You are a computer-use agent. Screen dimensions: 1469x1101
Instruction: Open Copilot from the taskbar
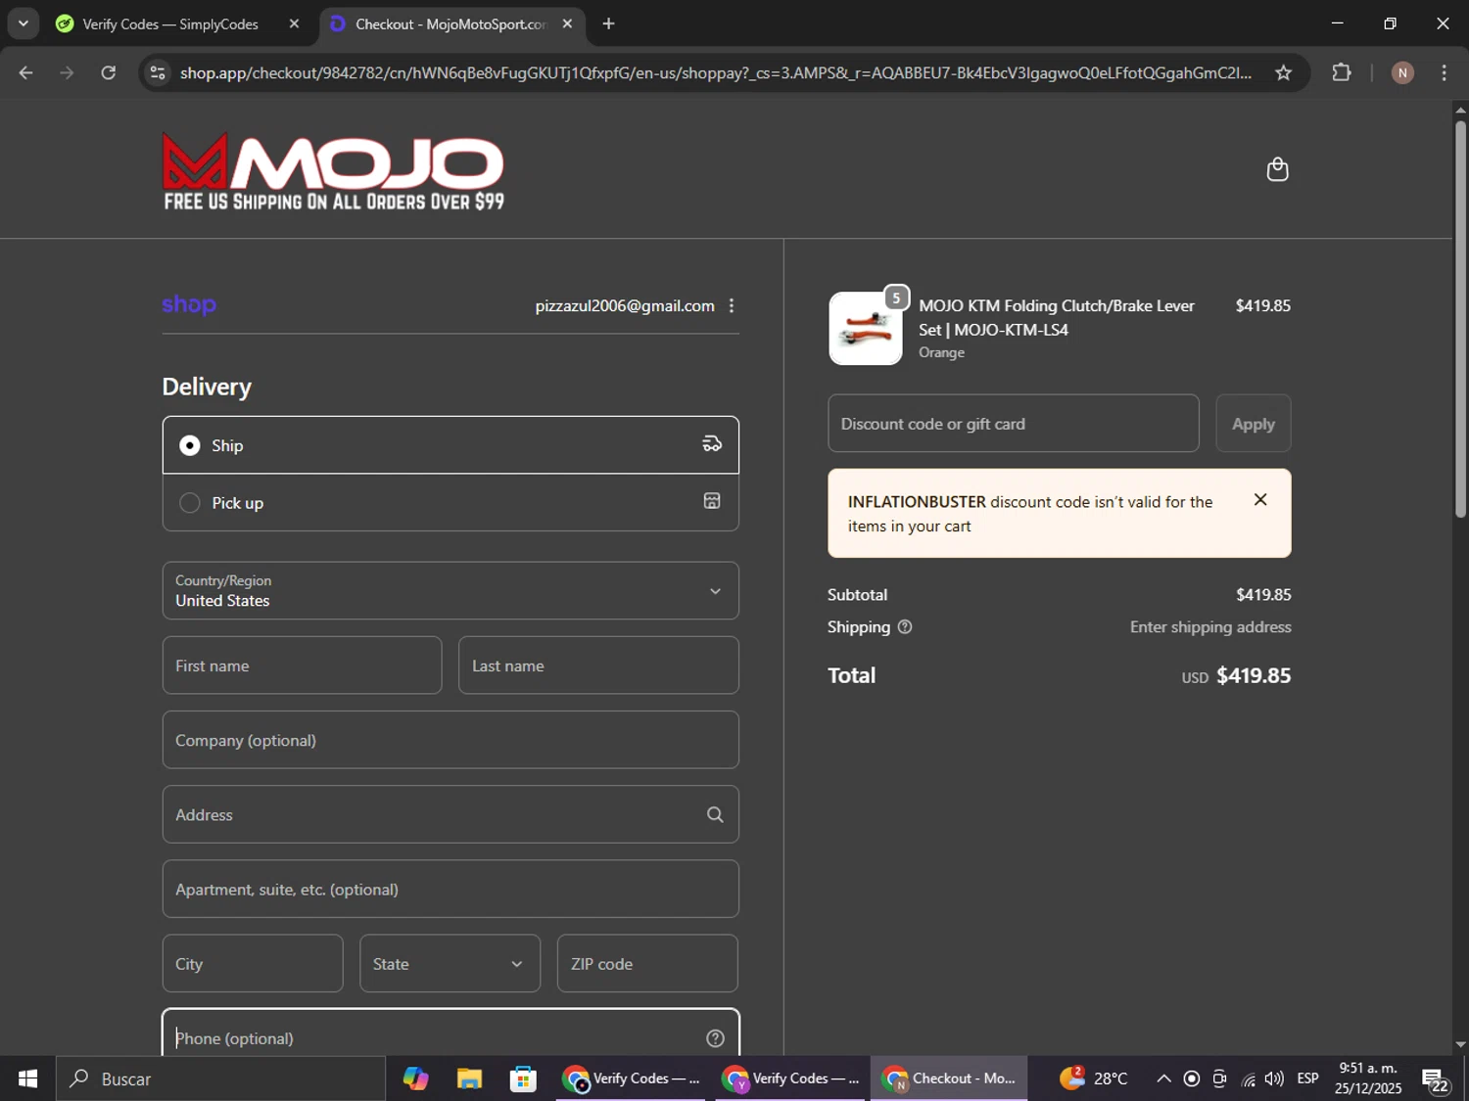[x=415, y=1078]
